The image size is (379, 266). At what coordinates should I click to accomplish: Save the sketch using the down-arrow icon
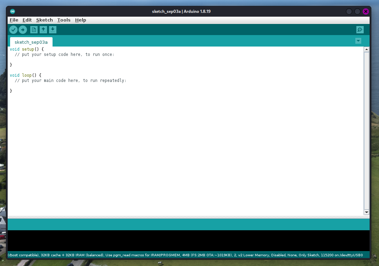tap(53, 30)
